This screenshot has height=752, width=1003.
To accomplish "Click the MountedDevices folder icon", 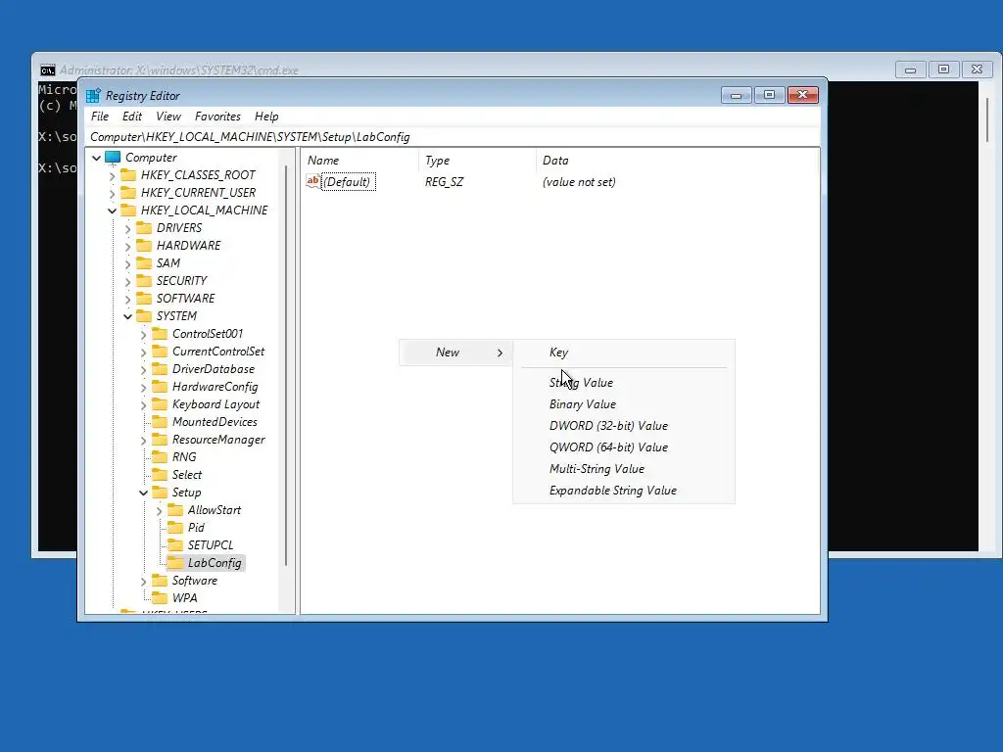I will pos(160,422).
